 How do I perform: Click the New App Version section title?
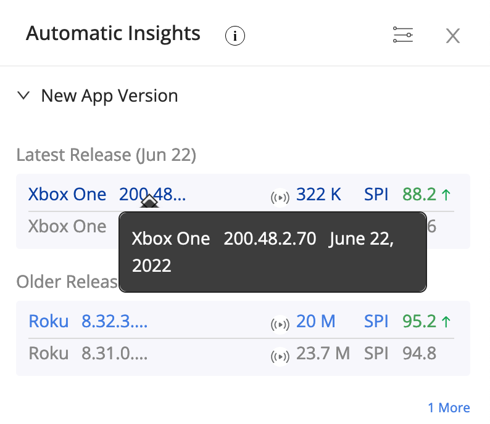tap(109, 96)
